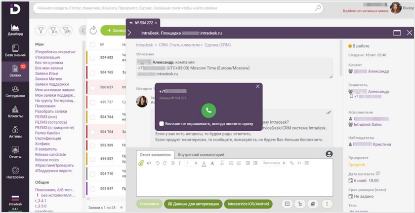Enable 'Больше не спрашивать, всегда звонить сразу' checkbox
Viewport: 415px width, 213px height.
[162, 124]
